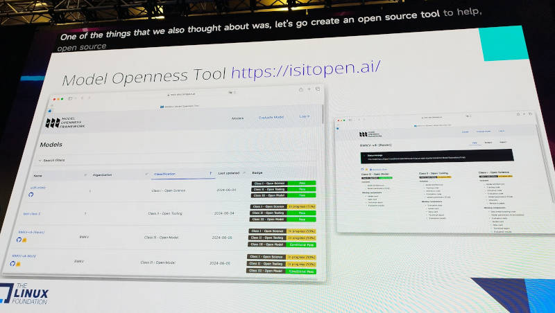Open tab overview icon in RWKV-v4 detail browser
Viewport: 555px width, 313px height.
[x=530, y=114]
